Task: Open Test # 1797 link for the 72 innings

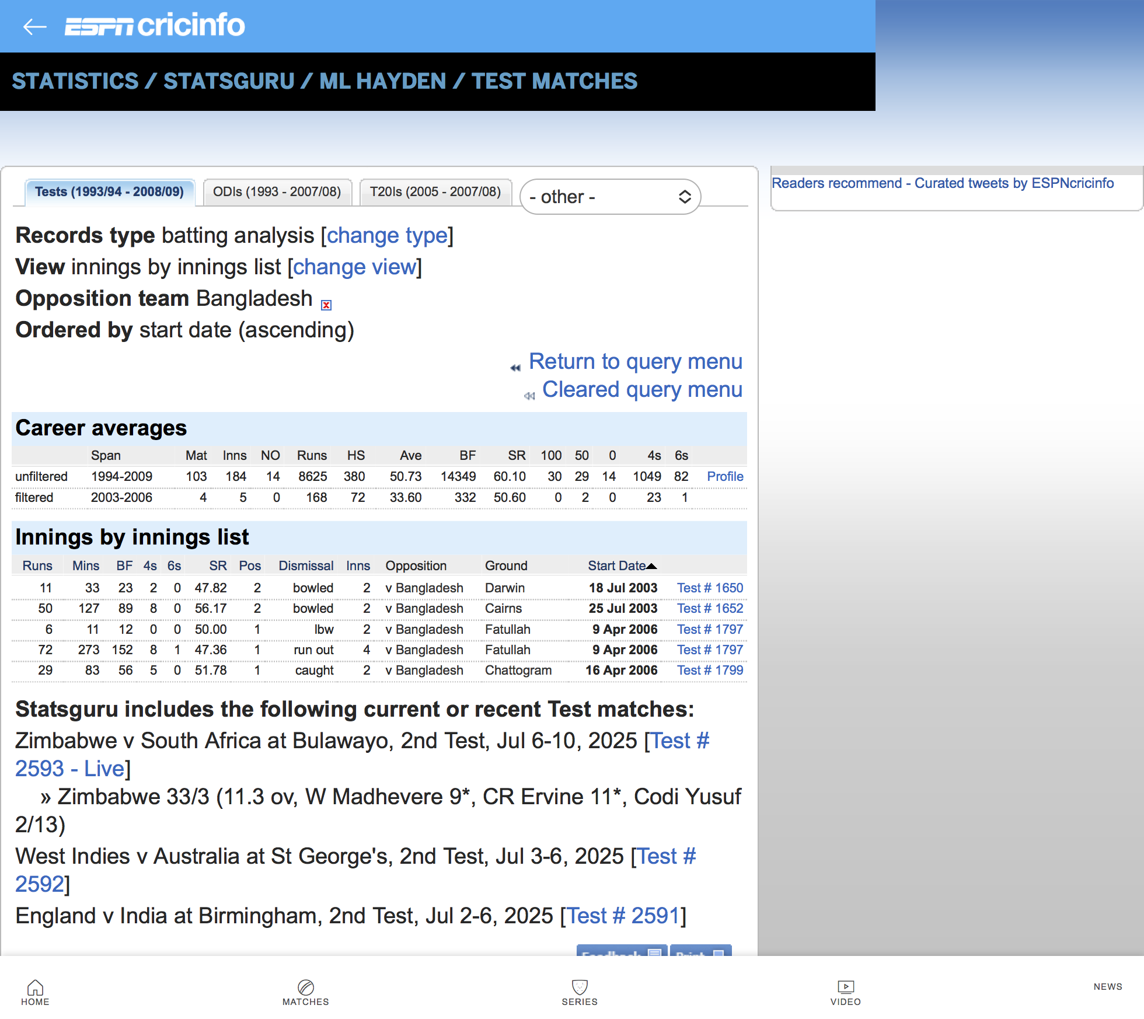Action: point(710,650)
